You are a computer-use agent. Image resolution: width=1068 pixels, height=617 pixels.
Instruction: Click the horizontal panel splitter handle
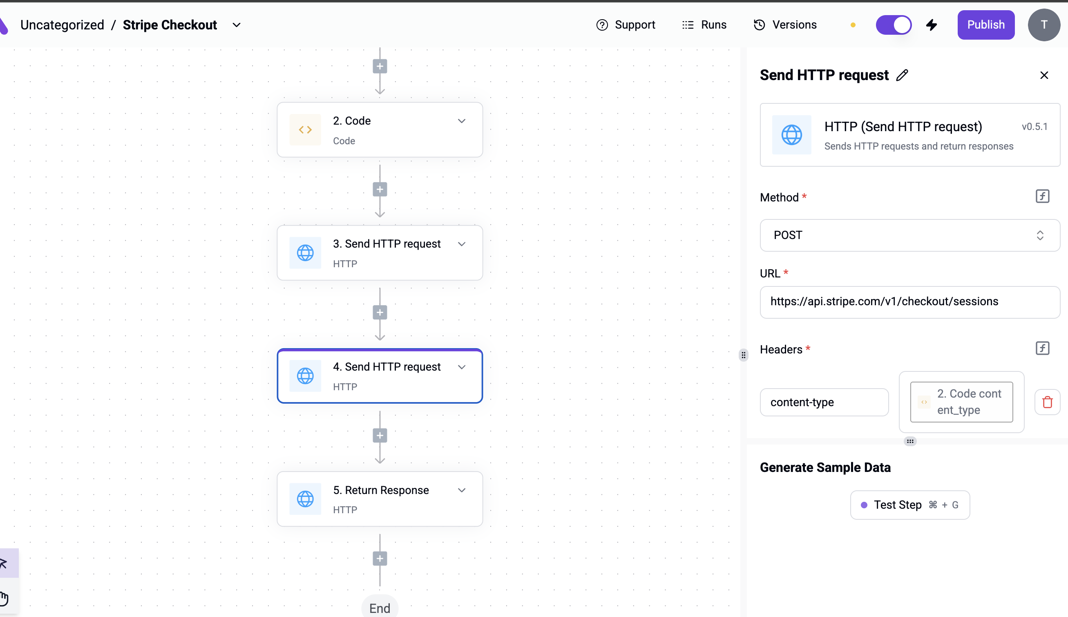coord(909,442)
